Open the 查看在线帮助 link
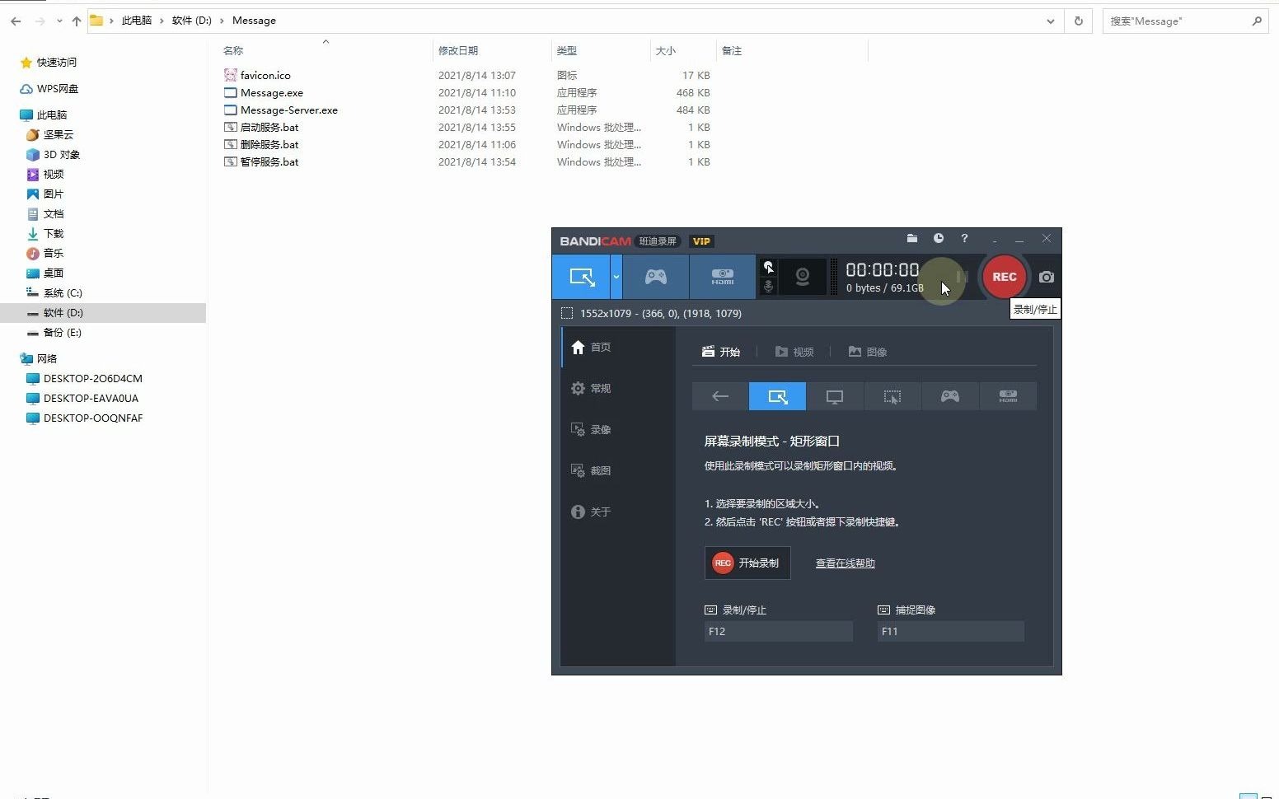 (846, 563)
